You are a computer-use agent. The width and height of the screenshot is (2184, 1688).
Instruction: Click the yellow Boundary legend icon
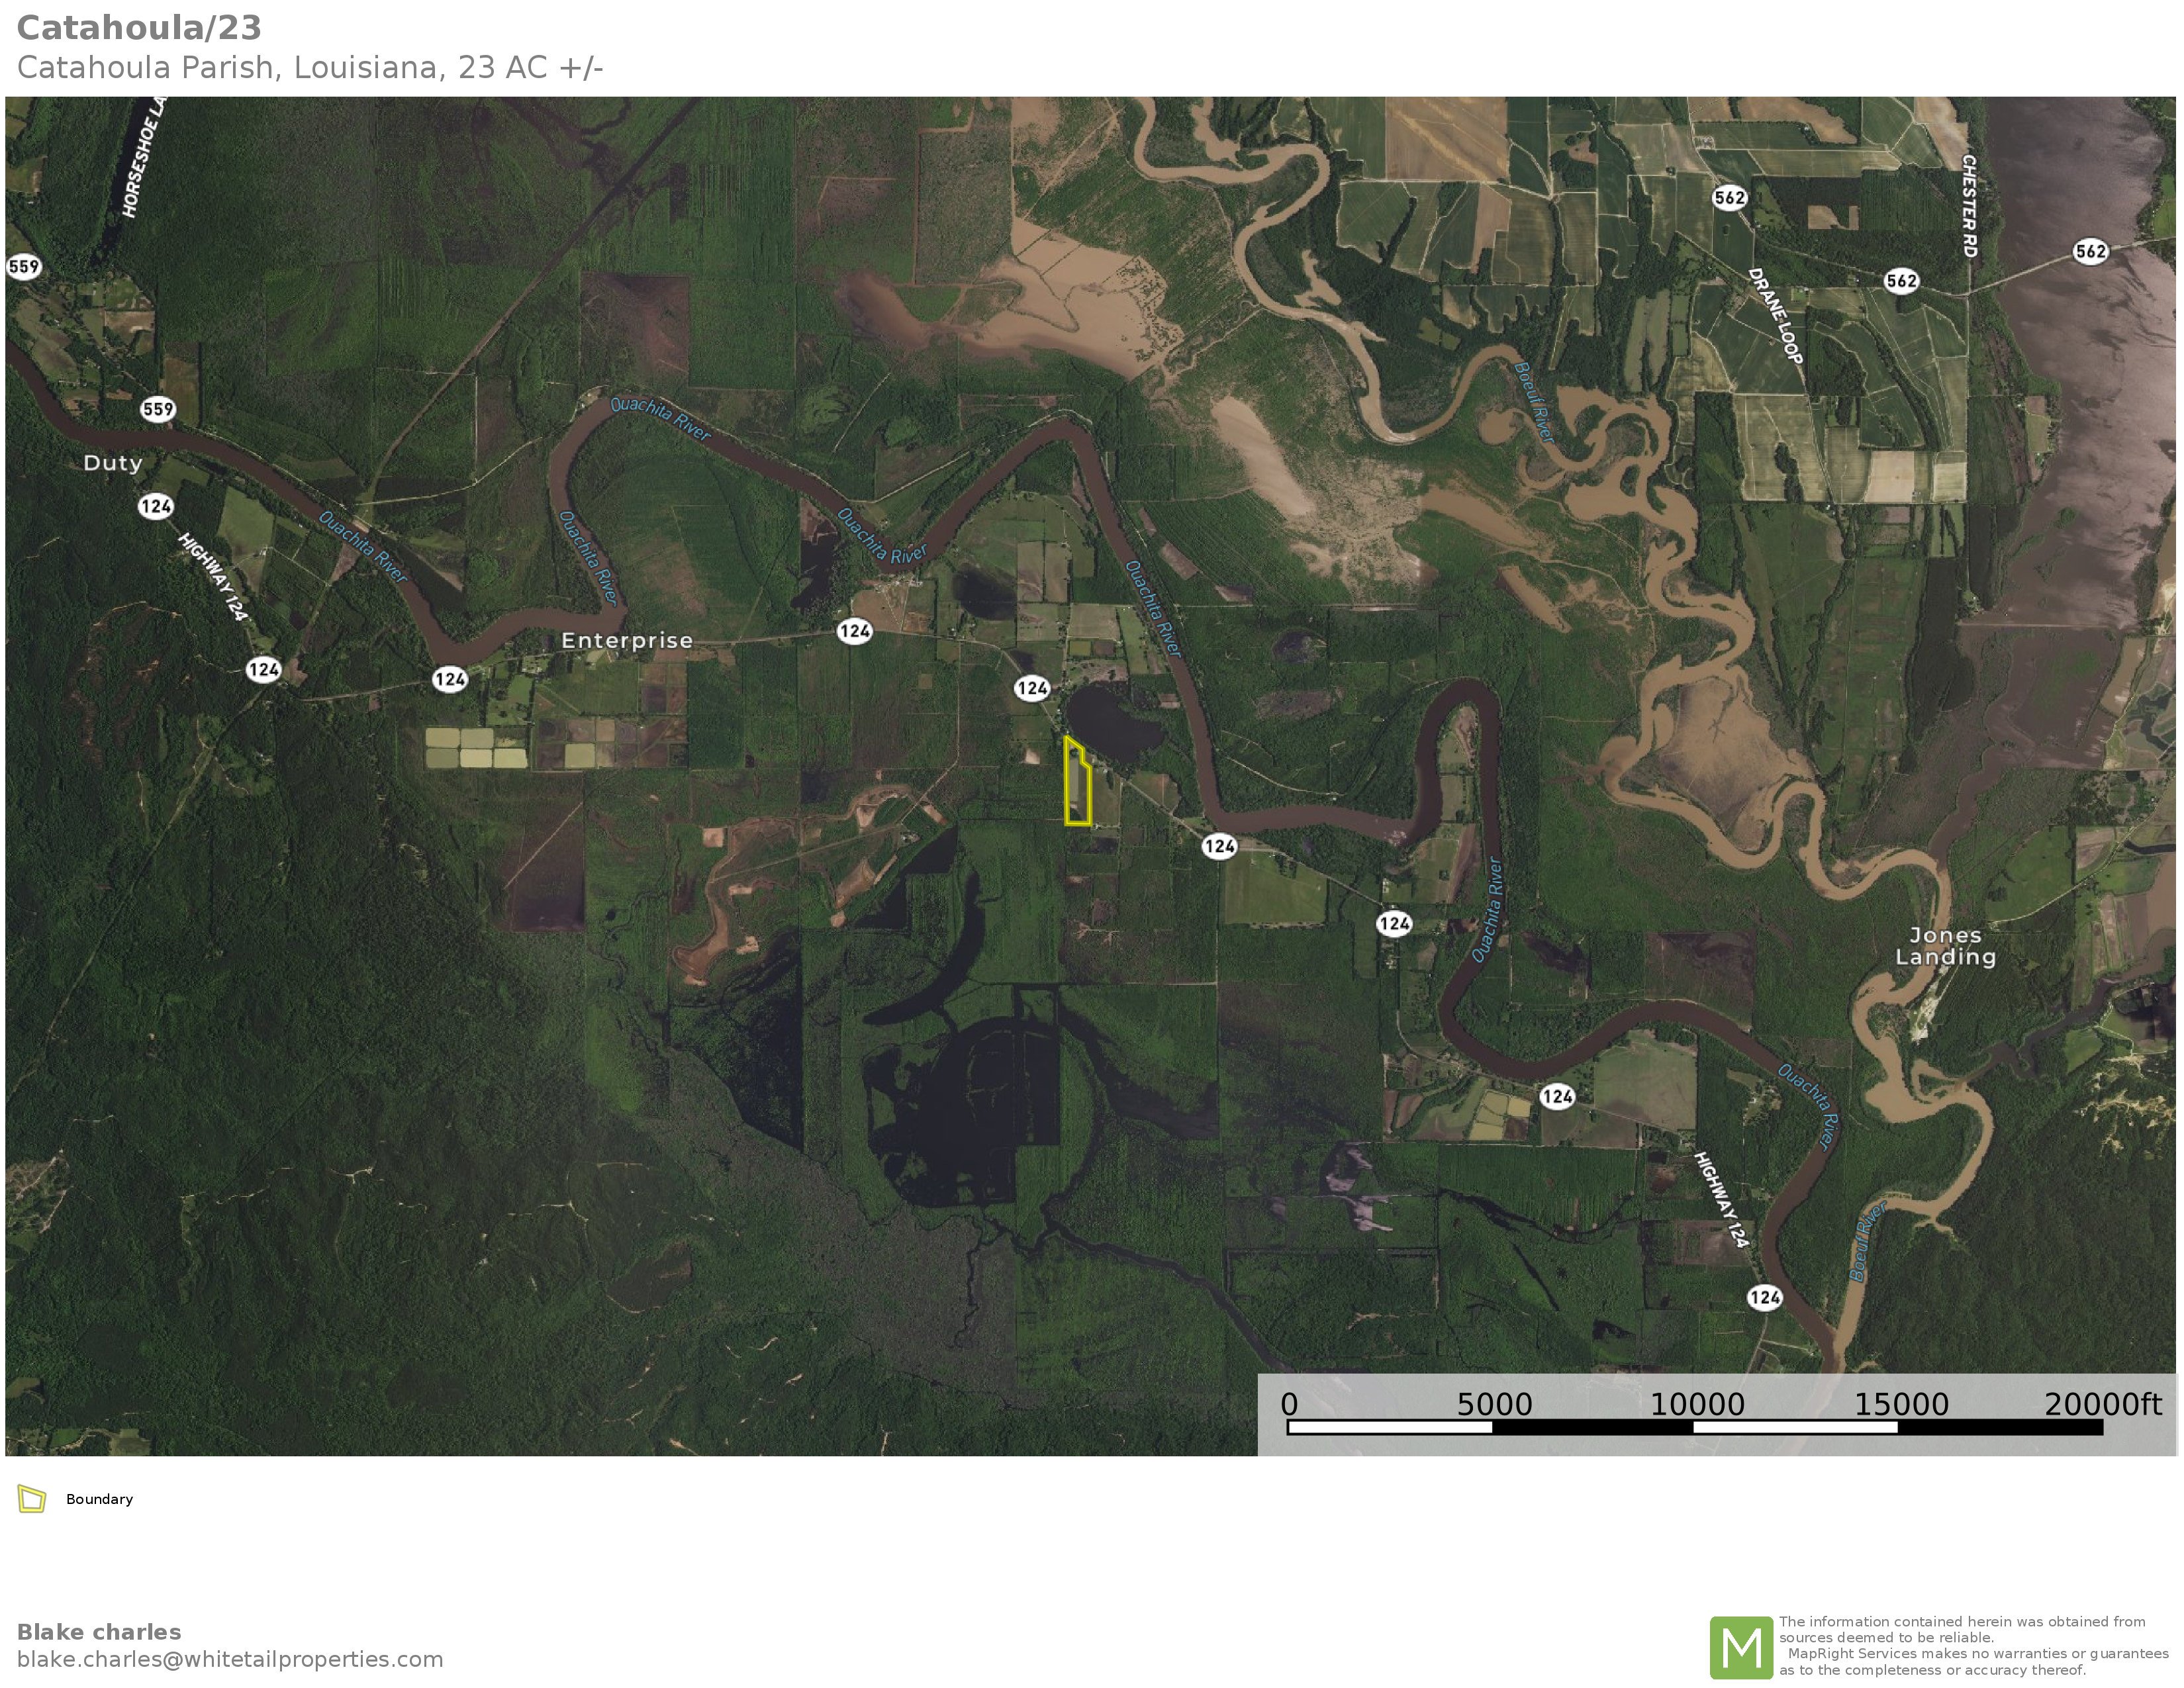point(32,1499)
